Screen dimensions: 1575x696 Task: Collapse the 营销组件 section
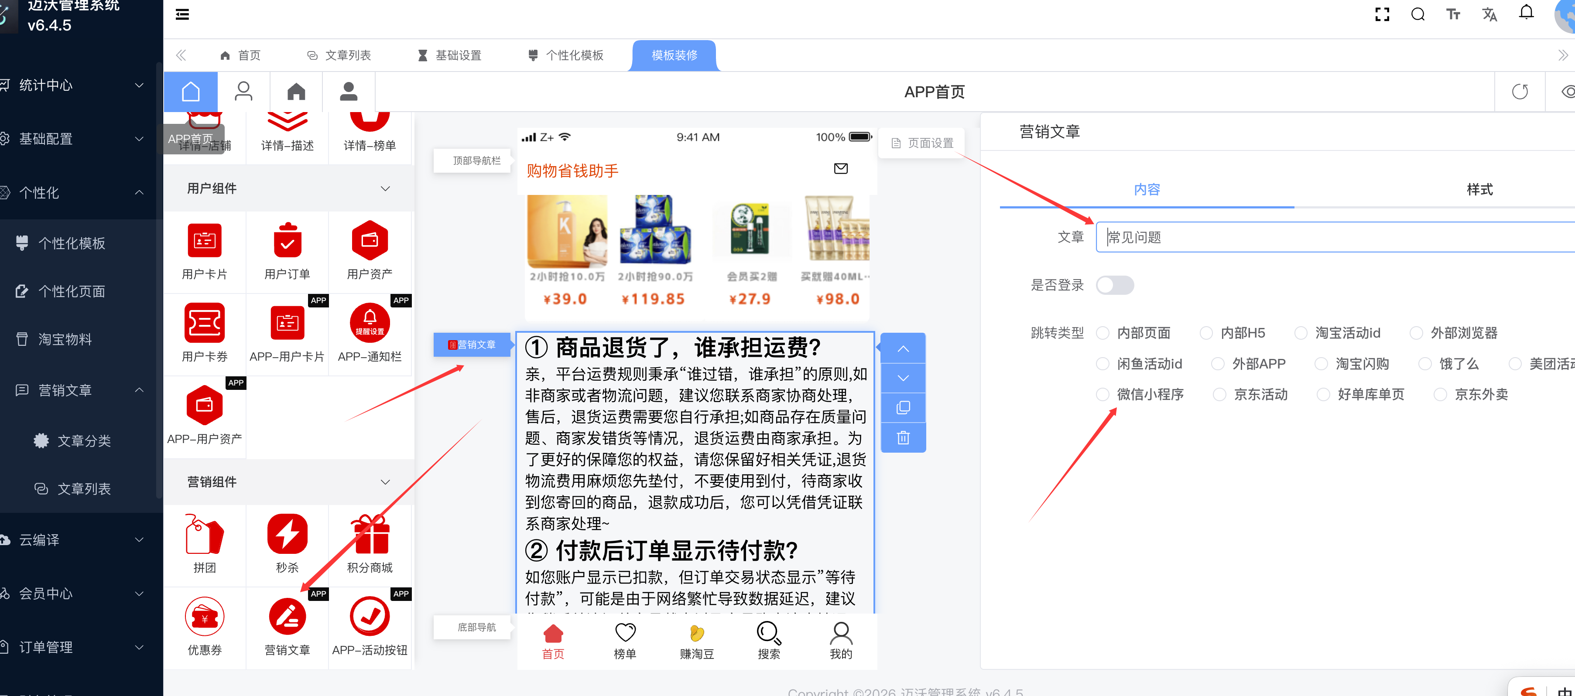tap(385, 481)
